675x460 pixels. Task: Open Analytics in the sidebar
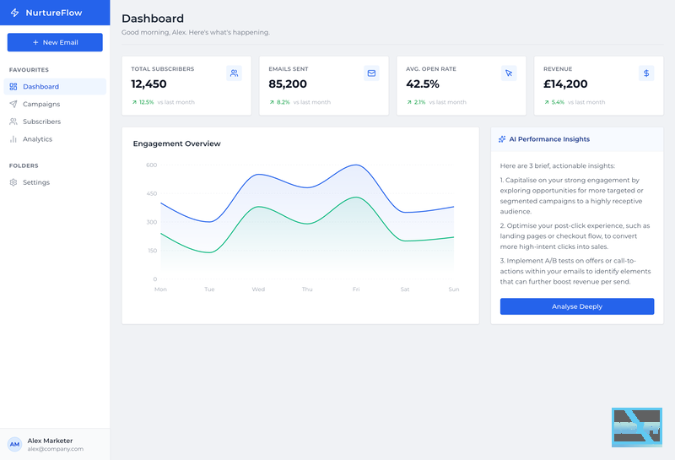[x=55, y=139]
